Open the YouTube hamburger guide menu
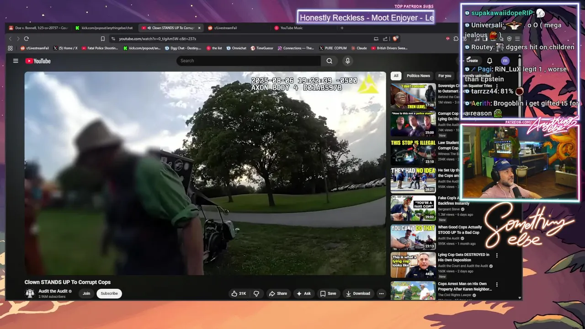 (16, 61)
